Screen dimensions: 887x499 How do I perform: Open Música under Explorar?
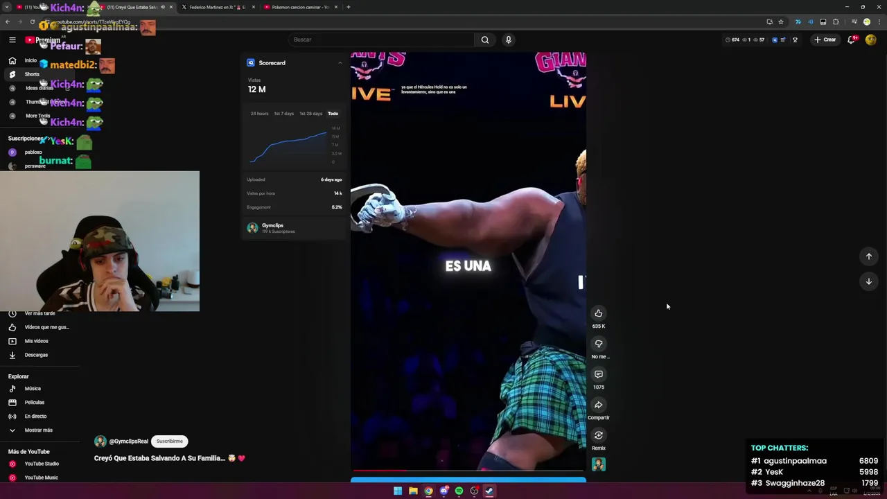[x=33, y=389]
